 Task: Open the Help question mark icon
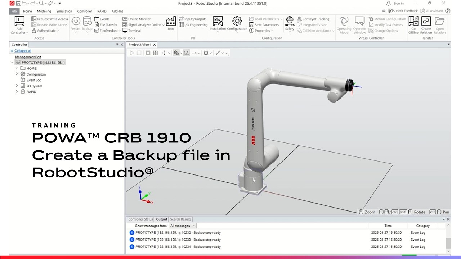(x=448, y=11)
